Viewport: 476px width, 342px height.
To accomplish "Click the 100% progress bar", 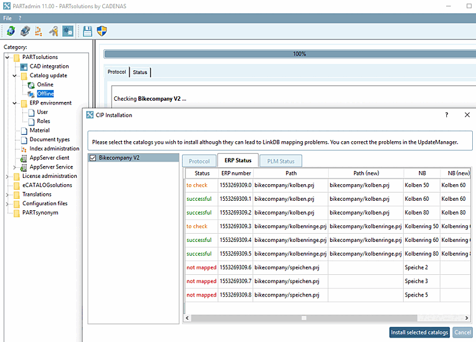I will (290, 54).
